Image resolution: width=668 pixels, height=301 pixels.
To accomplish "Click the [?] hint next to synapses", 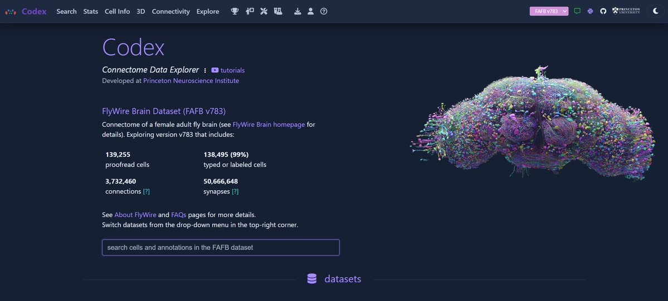I will click(x=235, y=191).
